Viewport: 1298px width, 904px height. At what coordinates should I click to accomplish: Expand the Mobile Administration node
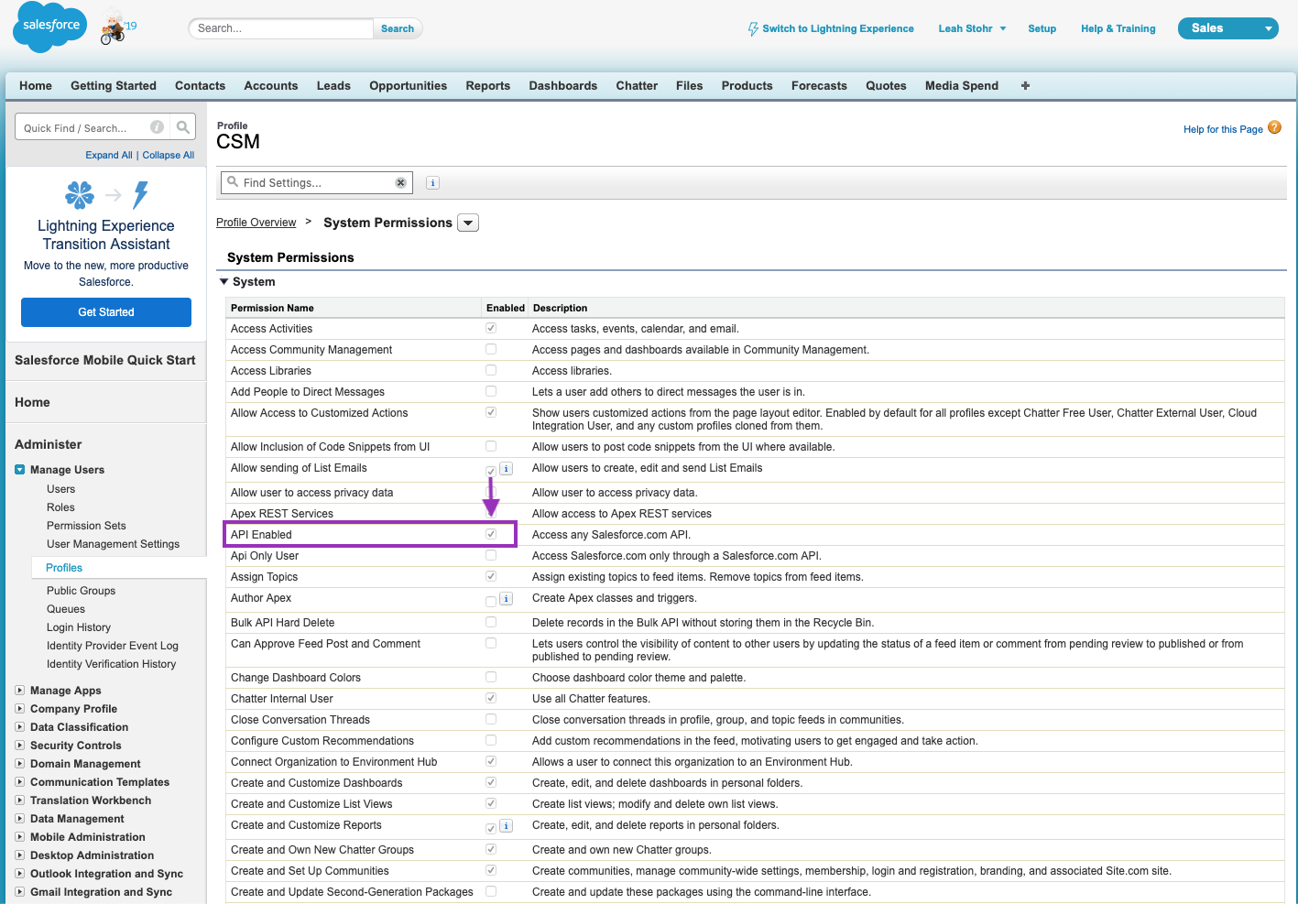(20, 837)
